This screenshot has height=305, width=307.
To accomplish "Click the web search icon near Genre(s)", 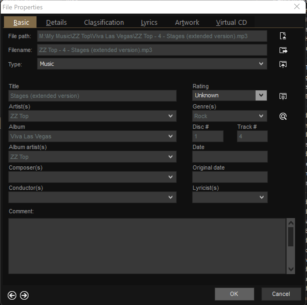I will [x=283, y=116].
